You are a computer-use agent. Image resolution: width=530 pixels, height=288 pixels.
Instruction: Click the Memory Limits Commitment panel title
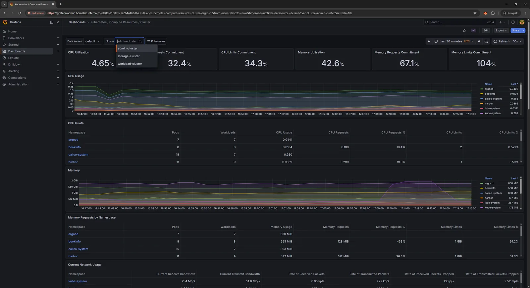(471, 52)
